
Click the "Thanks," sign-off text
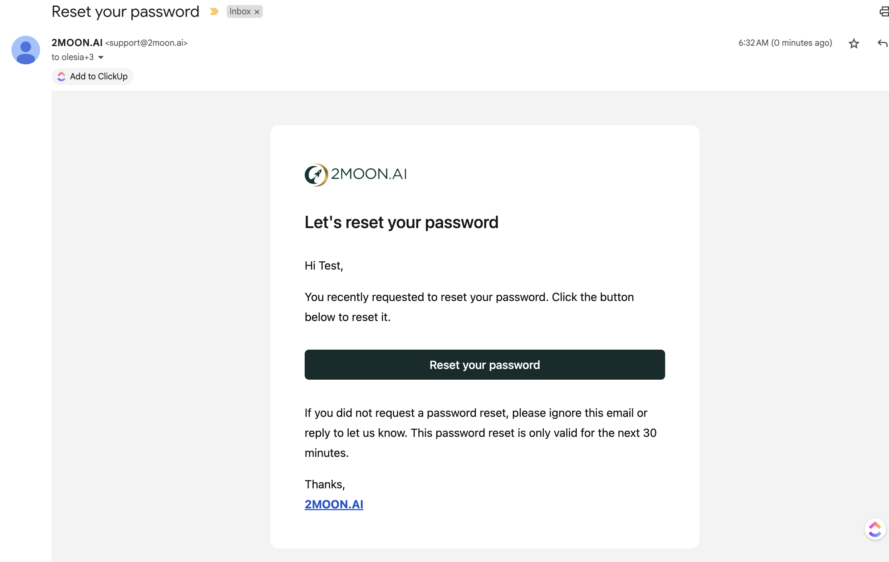point(324,484)
